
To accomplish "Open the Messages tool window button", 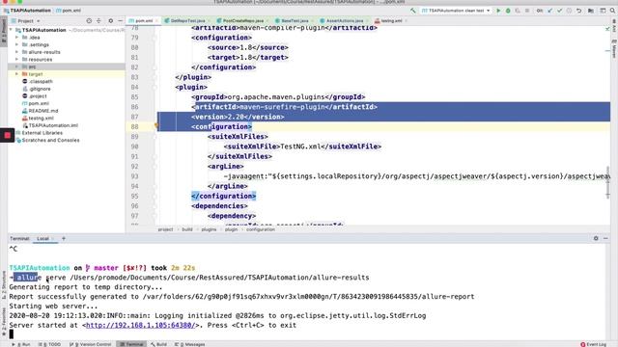I will (x=190, y=344).
